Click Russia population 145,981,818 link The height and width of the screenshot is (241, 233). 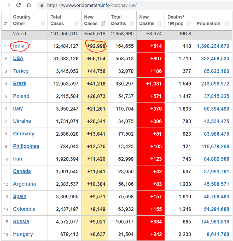pos(215,222)
